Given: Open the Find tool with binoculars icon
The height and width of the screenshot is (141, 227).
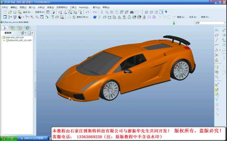Looking at the screenshot, I should (132, 12).
